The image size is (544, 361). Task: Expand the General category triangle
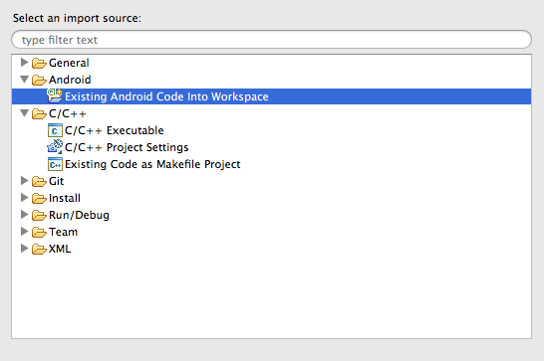click(24, 63)
